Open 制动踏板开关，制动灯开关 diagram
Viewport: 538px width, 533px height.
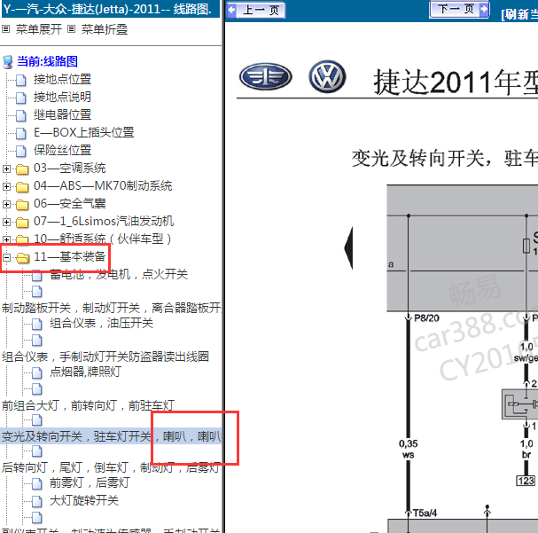(x=112, y=308)
